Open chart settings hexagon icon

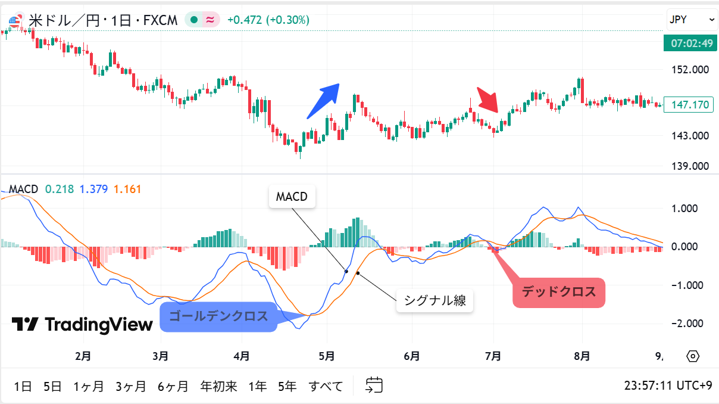[x=693, y=356]
